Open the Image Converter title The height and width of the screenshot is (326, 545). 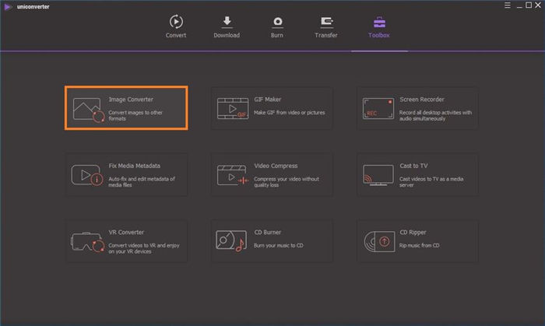tap(131, 100)
